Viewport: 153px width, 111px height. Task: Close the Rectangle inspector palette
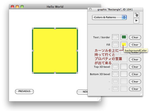(x=90, y=9)
